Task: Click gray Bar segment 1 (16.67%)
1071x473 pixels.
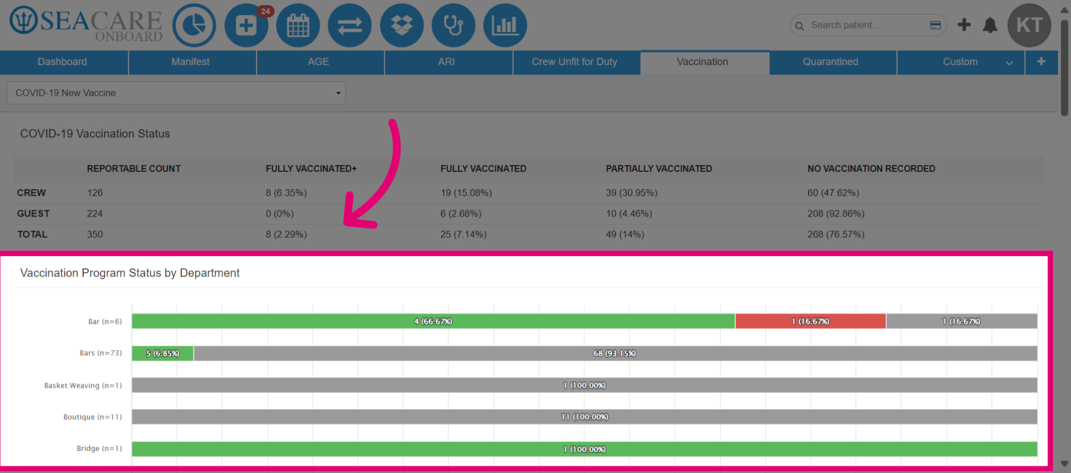Action: point(962,321)
